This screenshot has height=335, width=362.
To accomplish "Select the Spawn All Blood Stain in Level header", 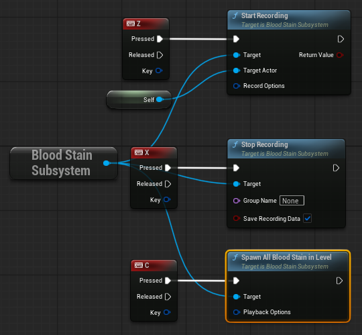I will coord(288,261).
